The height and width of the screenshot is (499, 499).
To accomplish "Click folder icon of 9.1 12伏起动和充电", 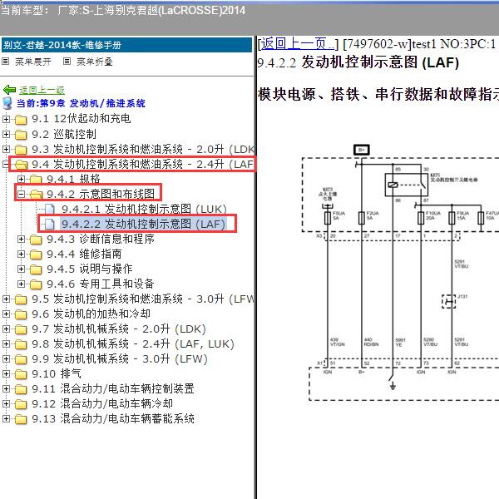I will (x=21, y=119).
